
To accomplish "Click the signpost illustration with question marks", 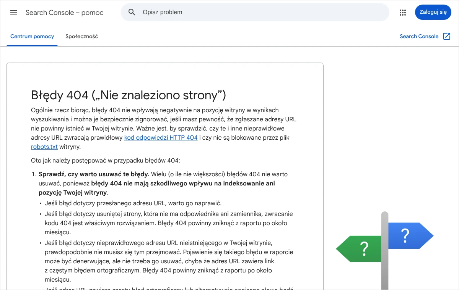I will 385,250.
